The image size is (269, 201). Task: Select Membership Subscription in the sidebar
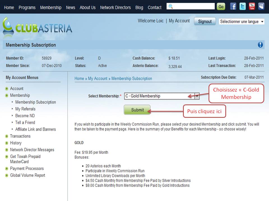point(36,102)
